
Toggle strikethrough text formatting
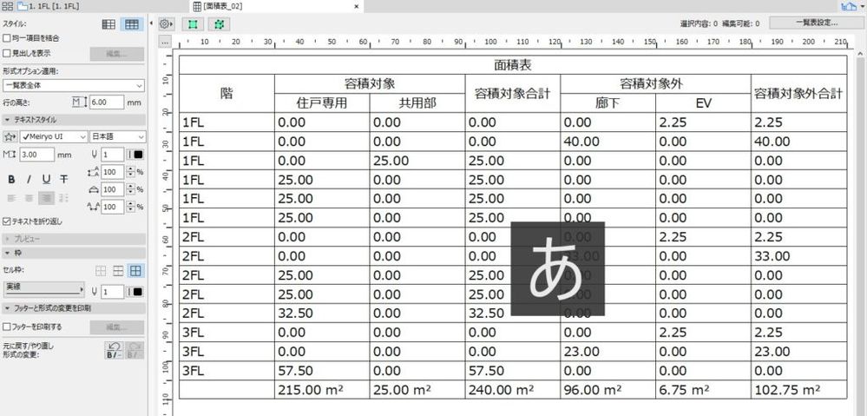[x=64, y=179]
